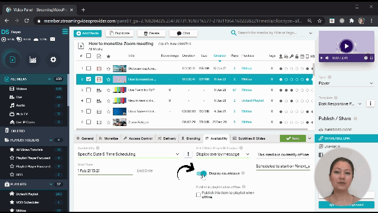Click play on the preview player

pyautogui.click(x=347, y=46)
